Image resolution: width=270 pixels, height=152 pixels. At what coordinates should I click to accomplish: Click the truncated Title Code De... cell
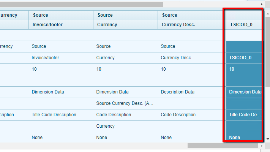coord(244,115)
